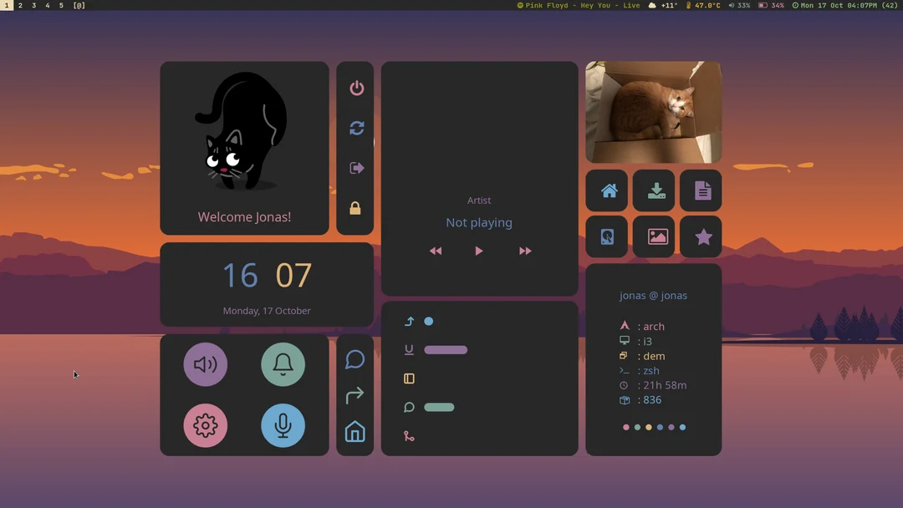Switch to workspace 2 in the top bar

(x=19, y=5)
